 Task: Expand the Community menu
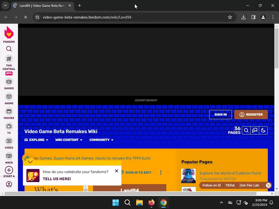pyautogui.click(x=101, y=140)
